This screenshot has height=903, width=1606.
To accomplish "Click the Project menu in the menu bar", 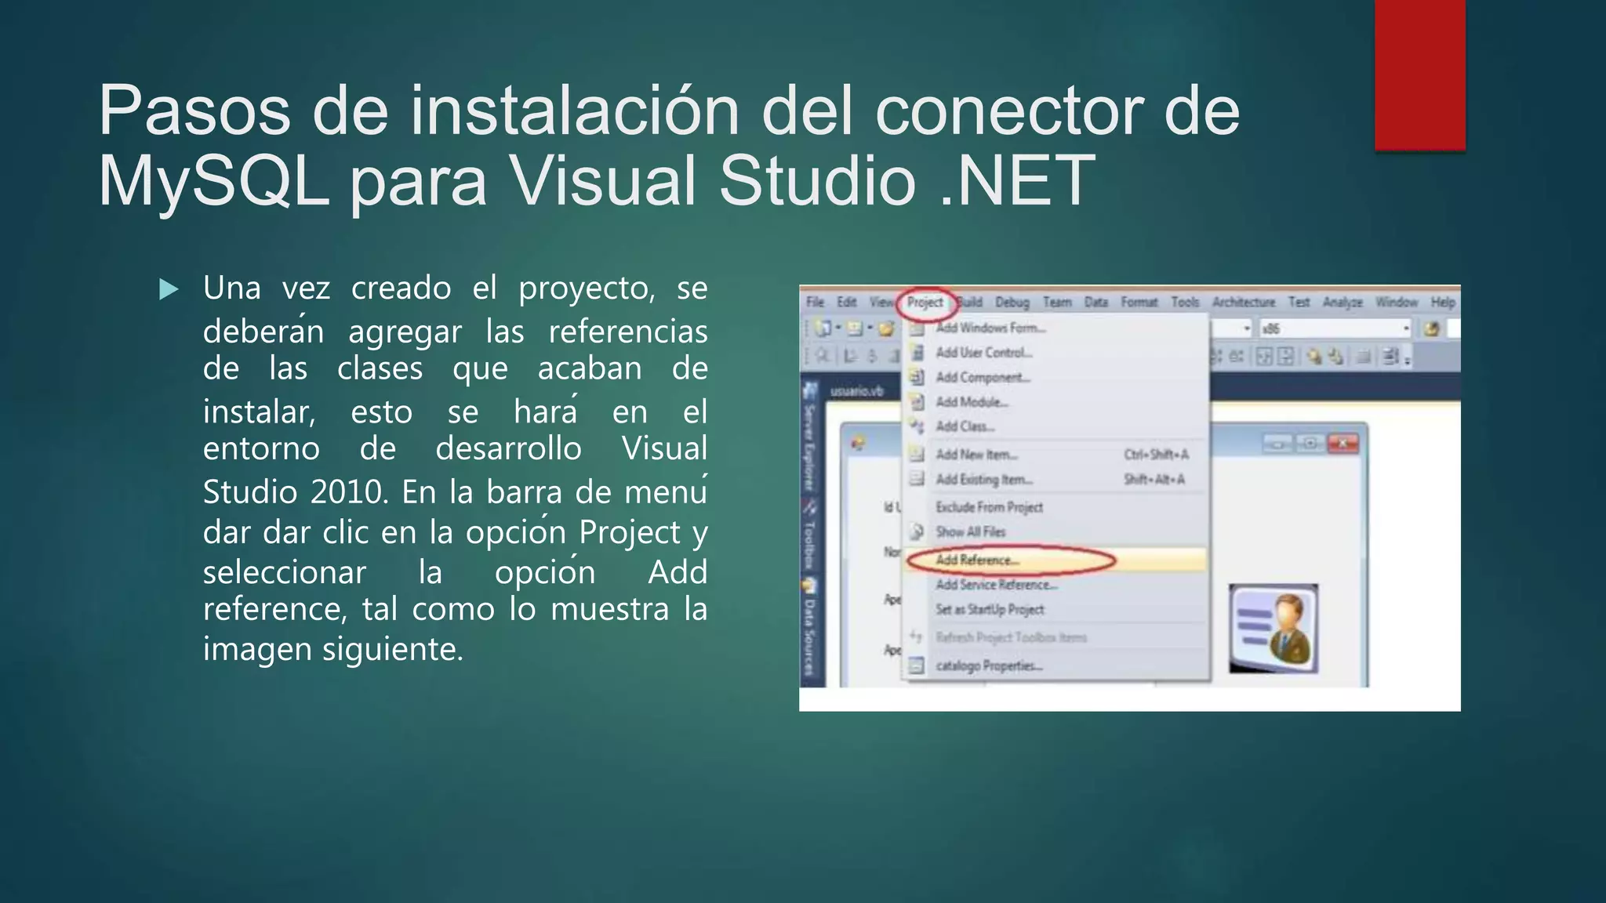I will [x=925, y=302].
